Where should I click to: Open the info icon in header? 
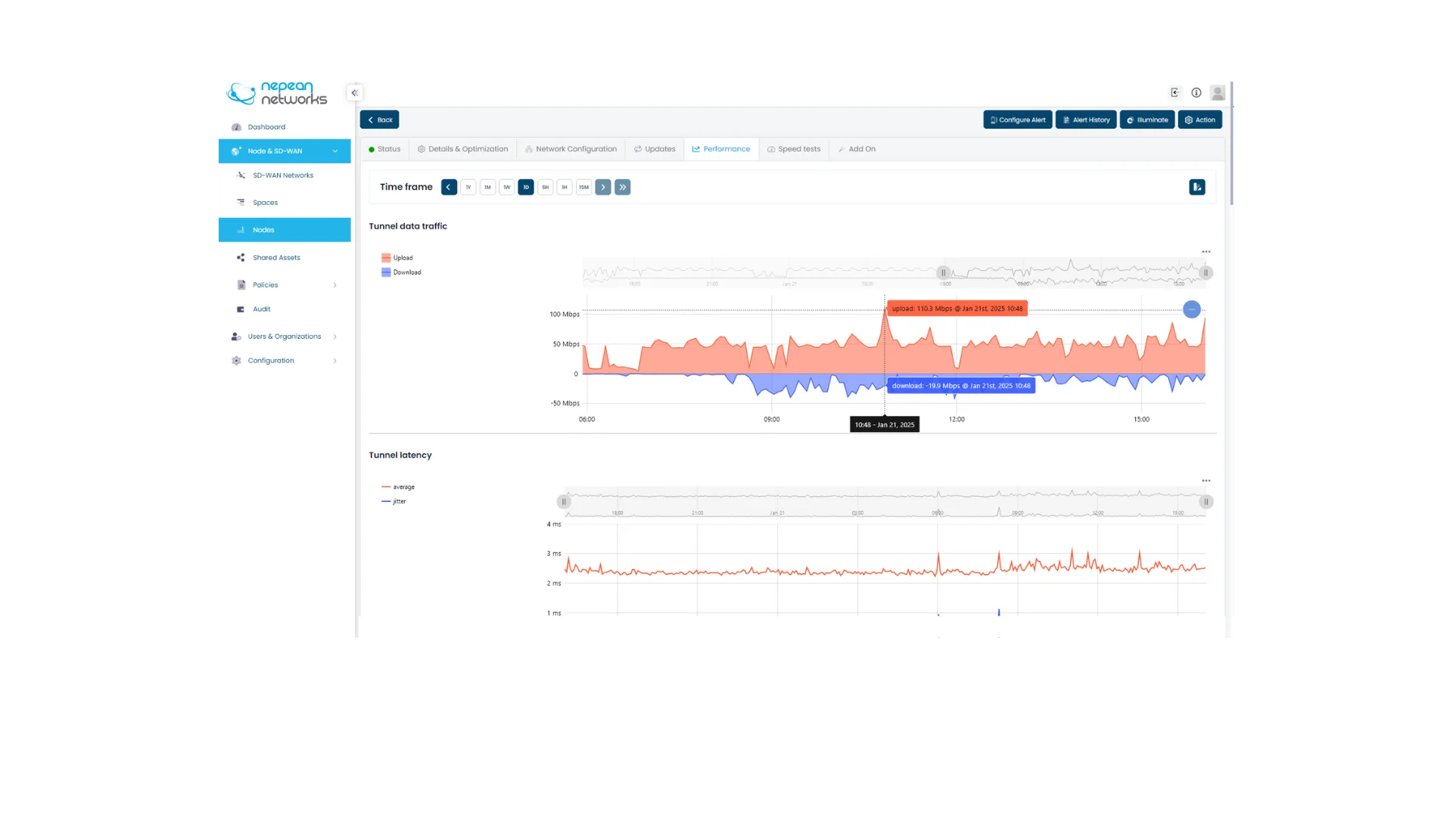pyautogui.click(x=1196, y=92)
